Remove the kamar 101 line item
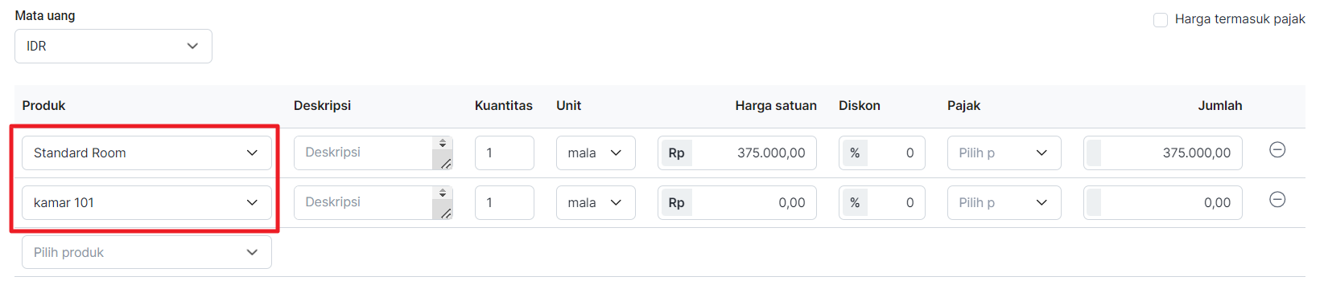This screenshot has height=289, width=1324. click(x=1277, y=200)
